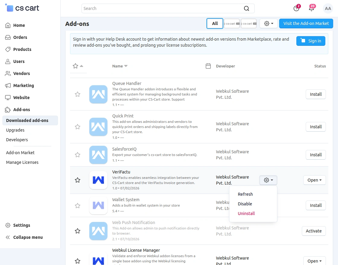Click the Web Push Notification add-on name
This screenshot has width=338, height=265.
click(x=134, y=223)
